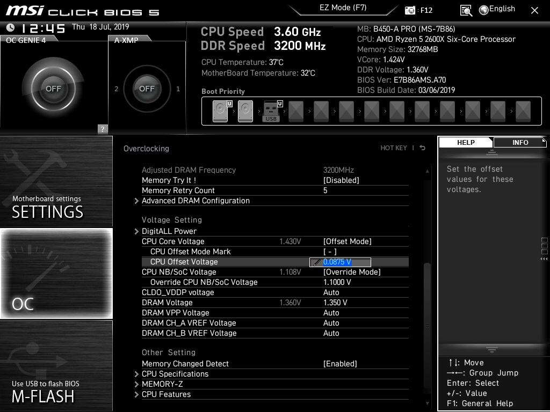Toggle the OC Genie 4 button
The height and width of the screenshot is (412, 550).
pos(53,89)
